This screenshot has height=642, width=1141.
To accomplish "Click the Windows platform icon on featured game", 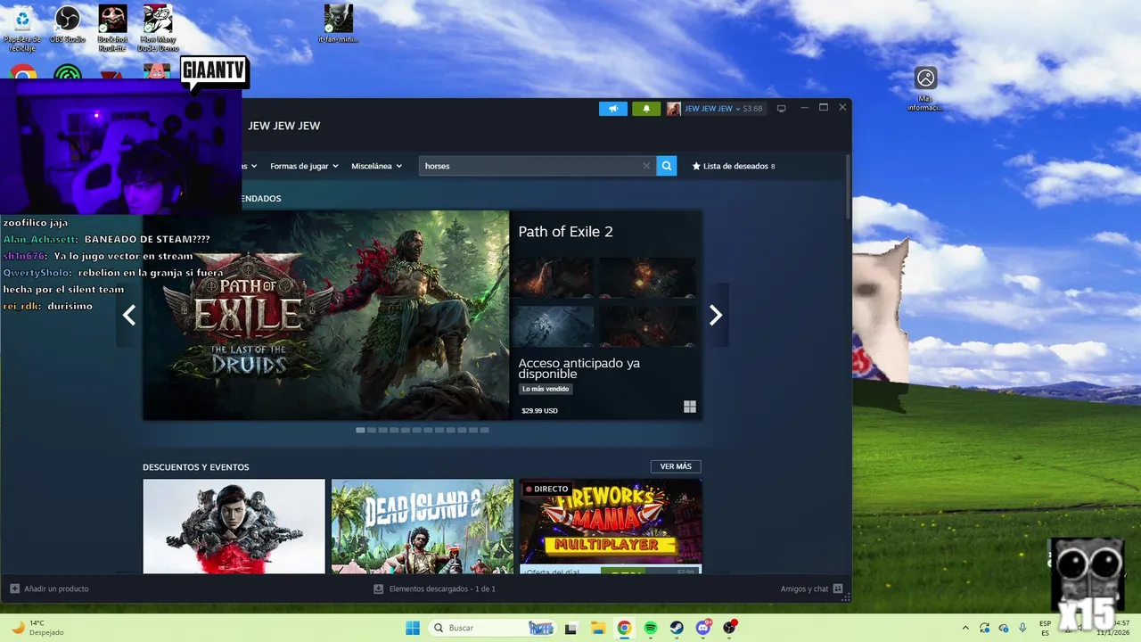I will [689, 407].
